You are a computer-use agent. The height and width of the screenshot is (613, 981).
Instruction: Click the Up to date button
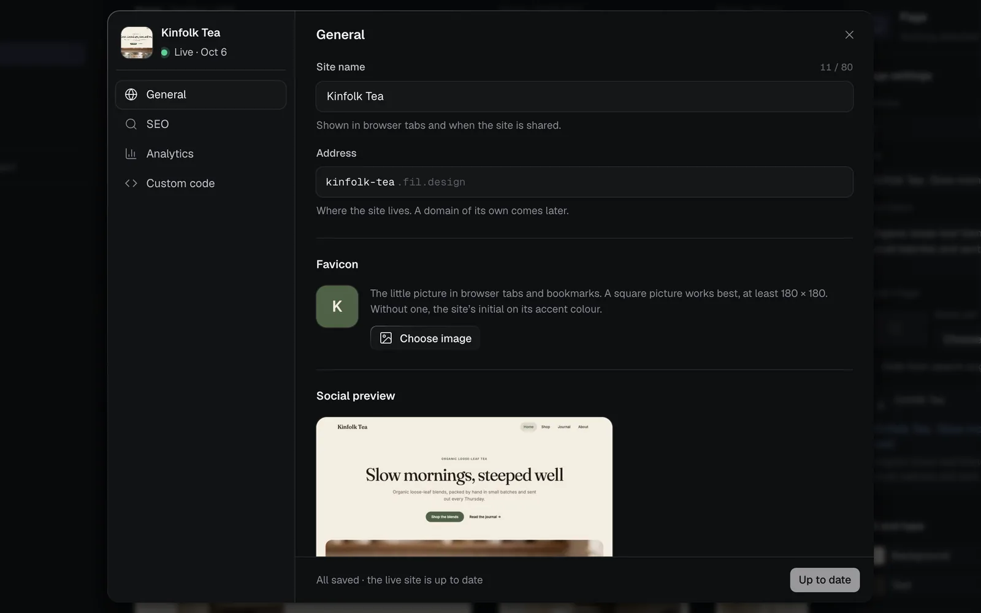tap(825, 580)
